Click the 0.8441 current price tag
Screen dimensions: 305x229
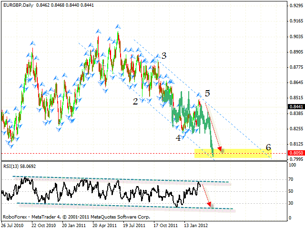[x=295, y=107]
